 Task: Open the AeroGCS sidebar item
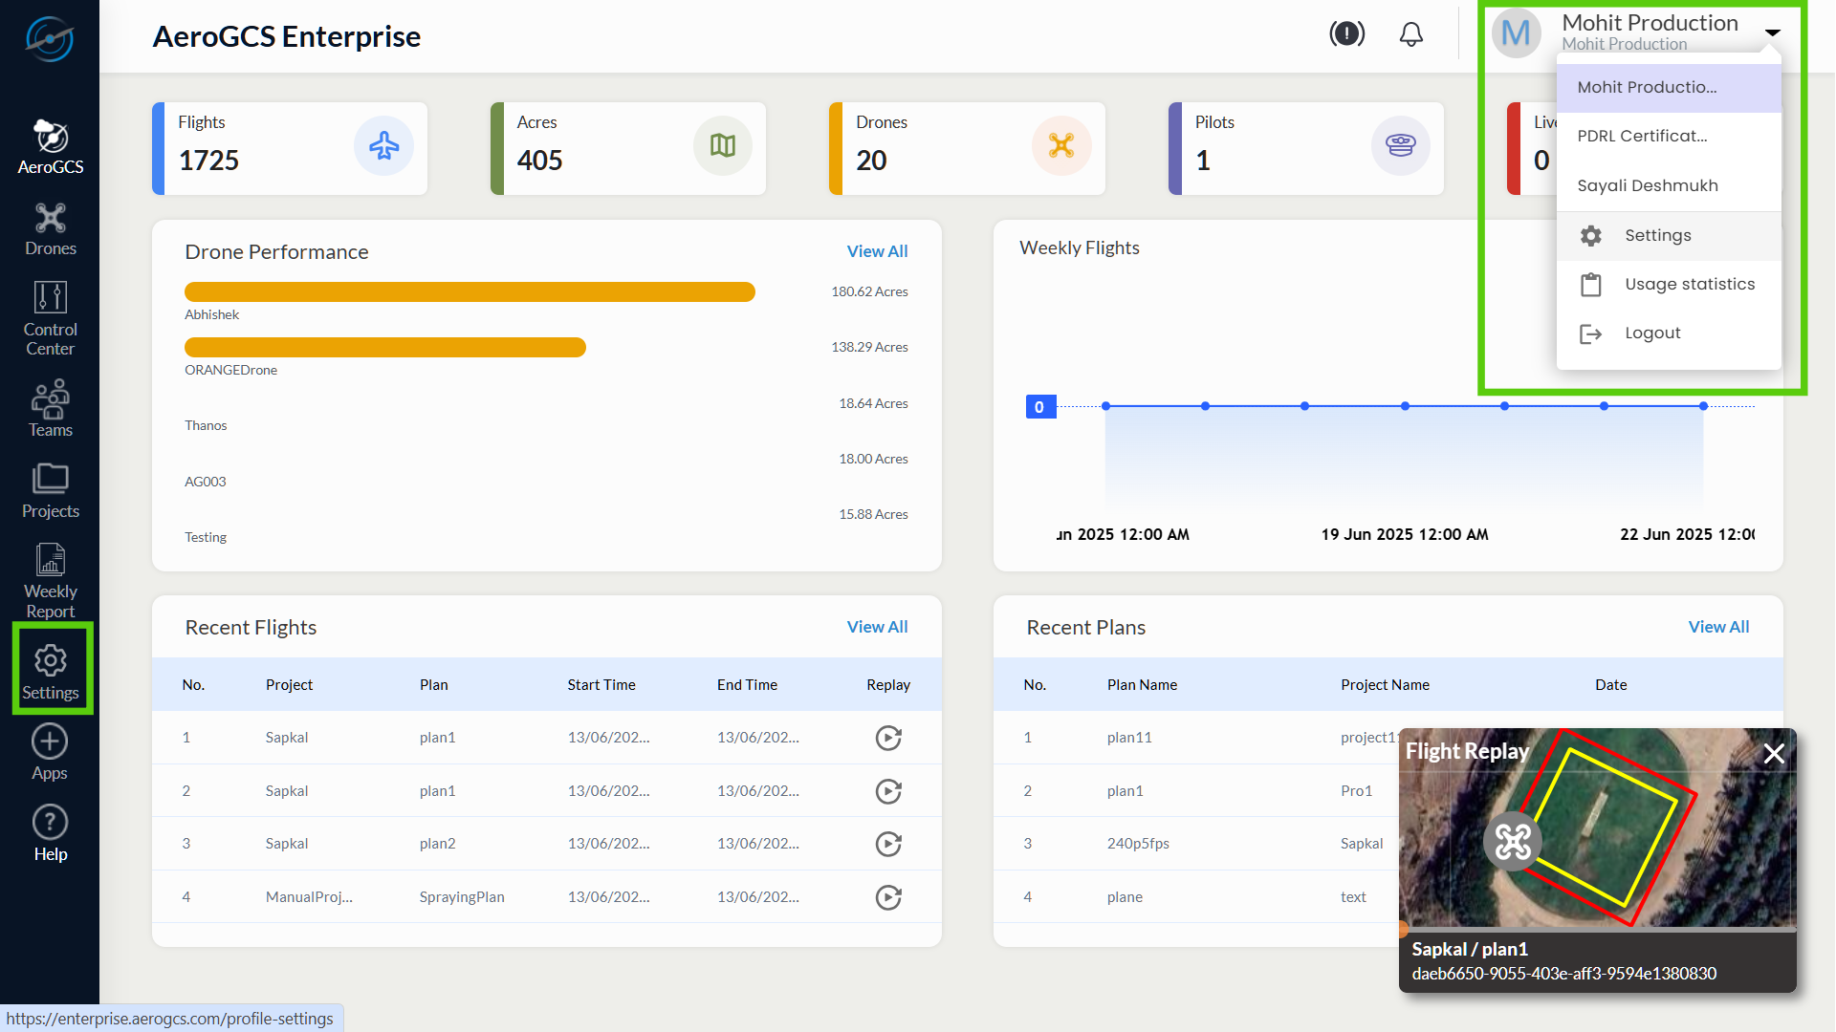click(x=50, y=147)
